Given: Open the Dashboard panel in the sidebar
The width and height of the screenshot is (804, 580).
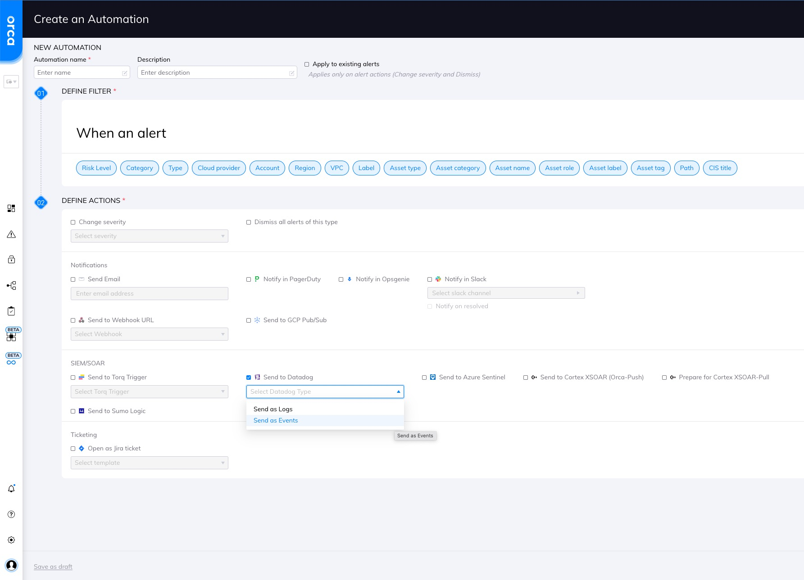Looking at the screenshot, I should (x=11, y=208).
